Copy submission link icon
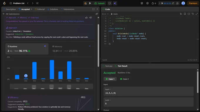 (x=97, y=14)
